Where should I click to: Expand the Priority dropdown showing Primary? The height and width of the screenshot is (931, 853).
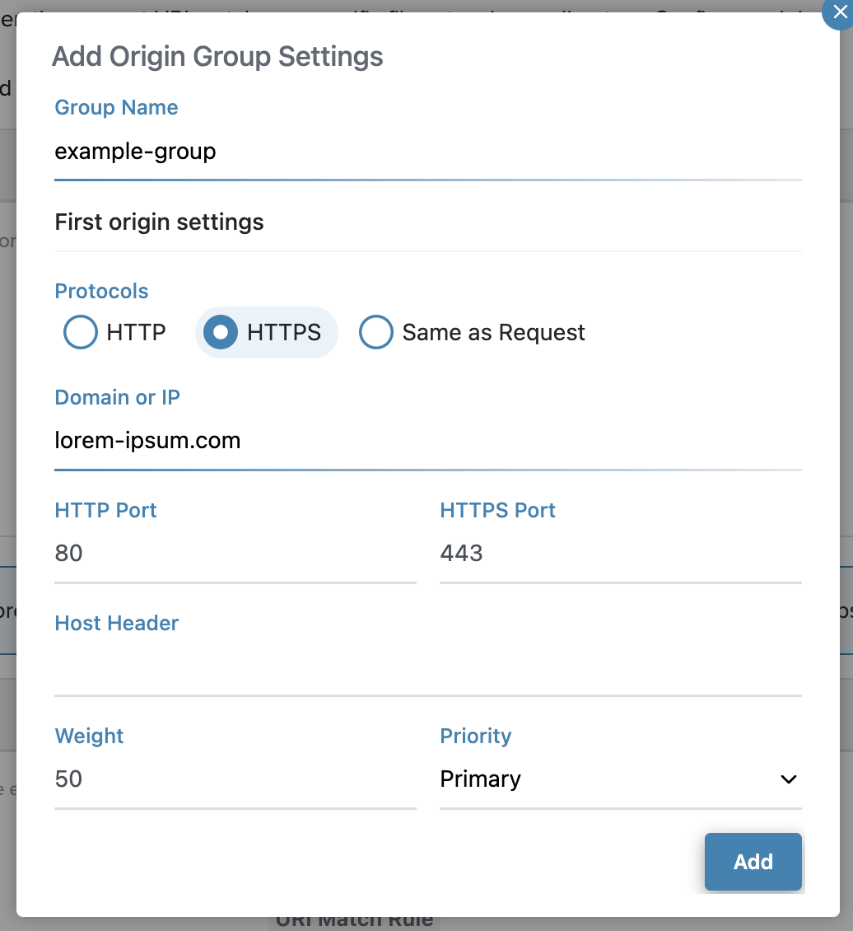620,779
